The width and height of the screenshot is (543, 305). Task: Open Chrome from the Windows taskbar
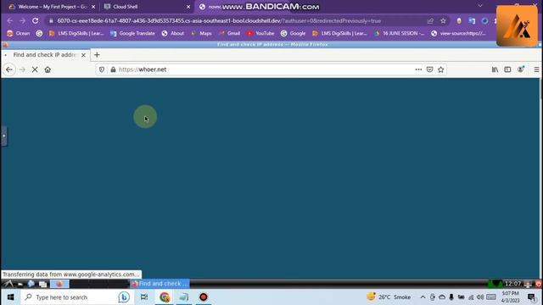(x=165, y=297)
